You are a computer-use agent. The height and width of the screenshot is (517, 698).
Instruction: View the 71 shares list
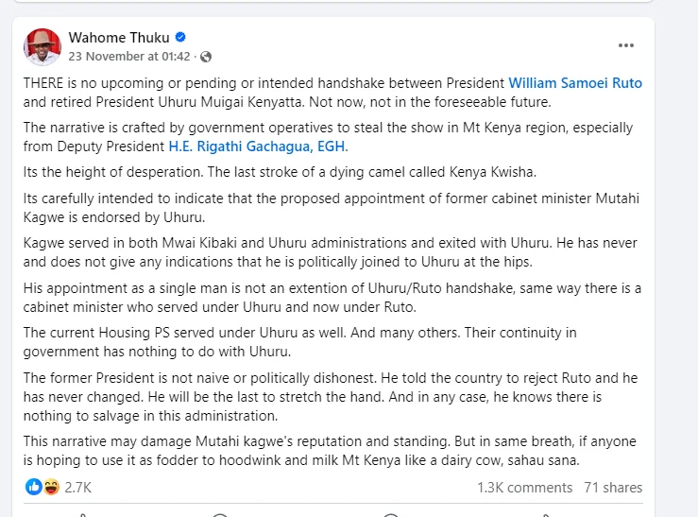[x=613, y=488]
